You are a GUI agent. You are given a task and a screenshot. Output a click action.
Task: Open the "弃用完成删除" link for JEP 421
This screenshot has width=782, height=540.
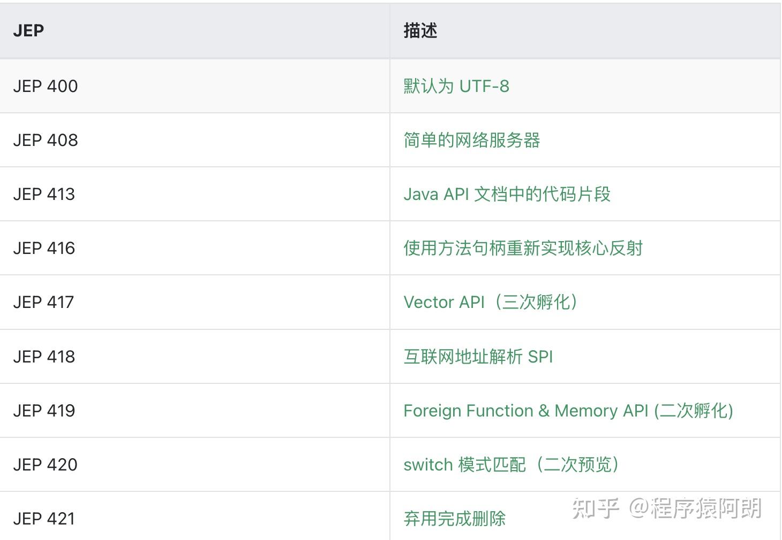(x=455, y=518)
